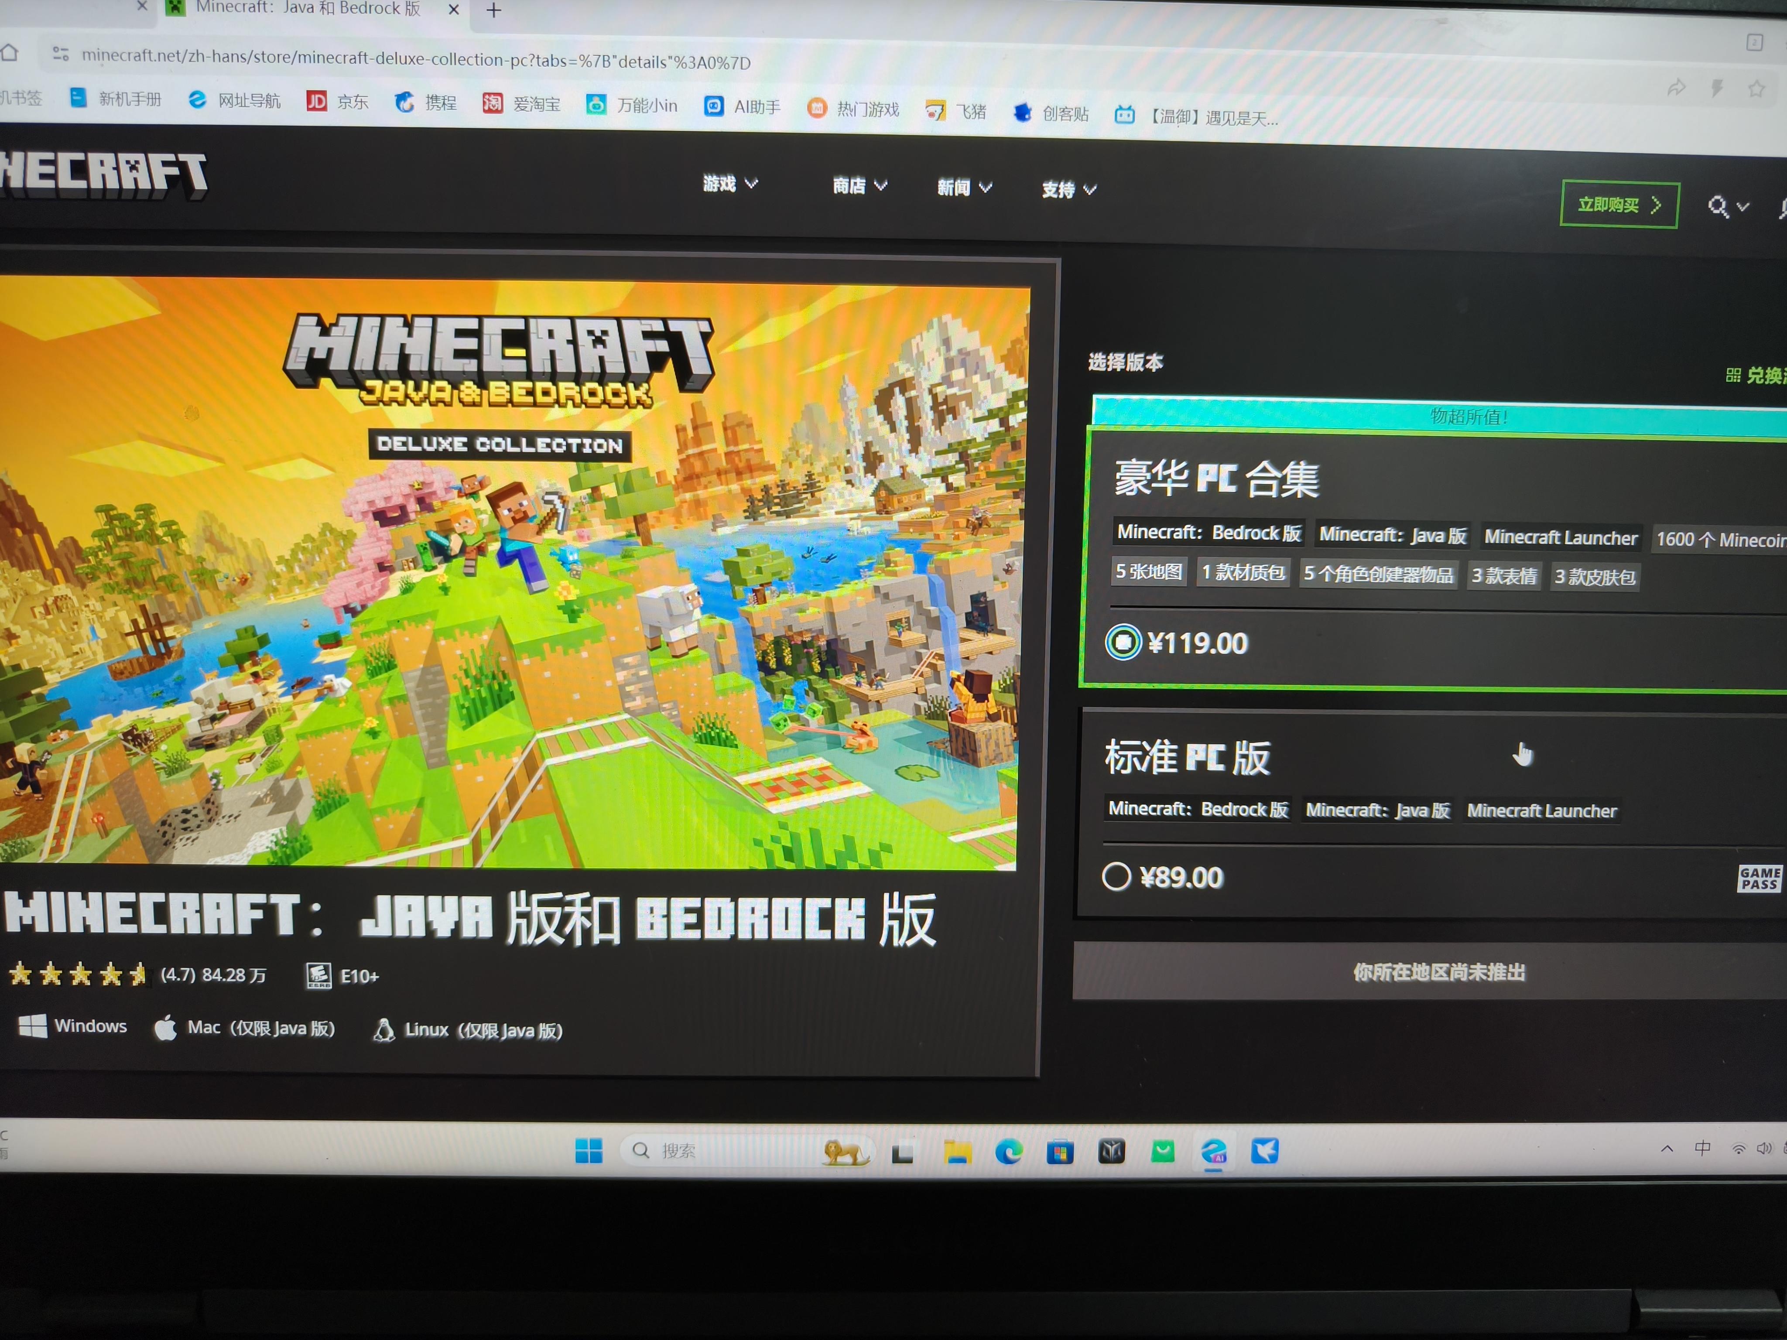Click the share arrow icon in toolbar
This screenshot has width=1787, height=1340.
pos(1677,87)
